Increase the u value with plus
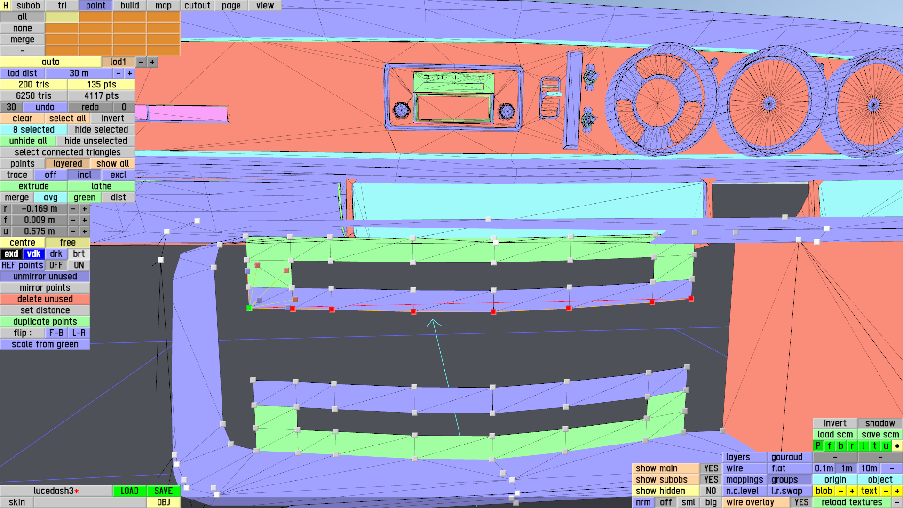 tap(84, 231)
